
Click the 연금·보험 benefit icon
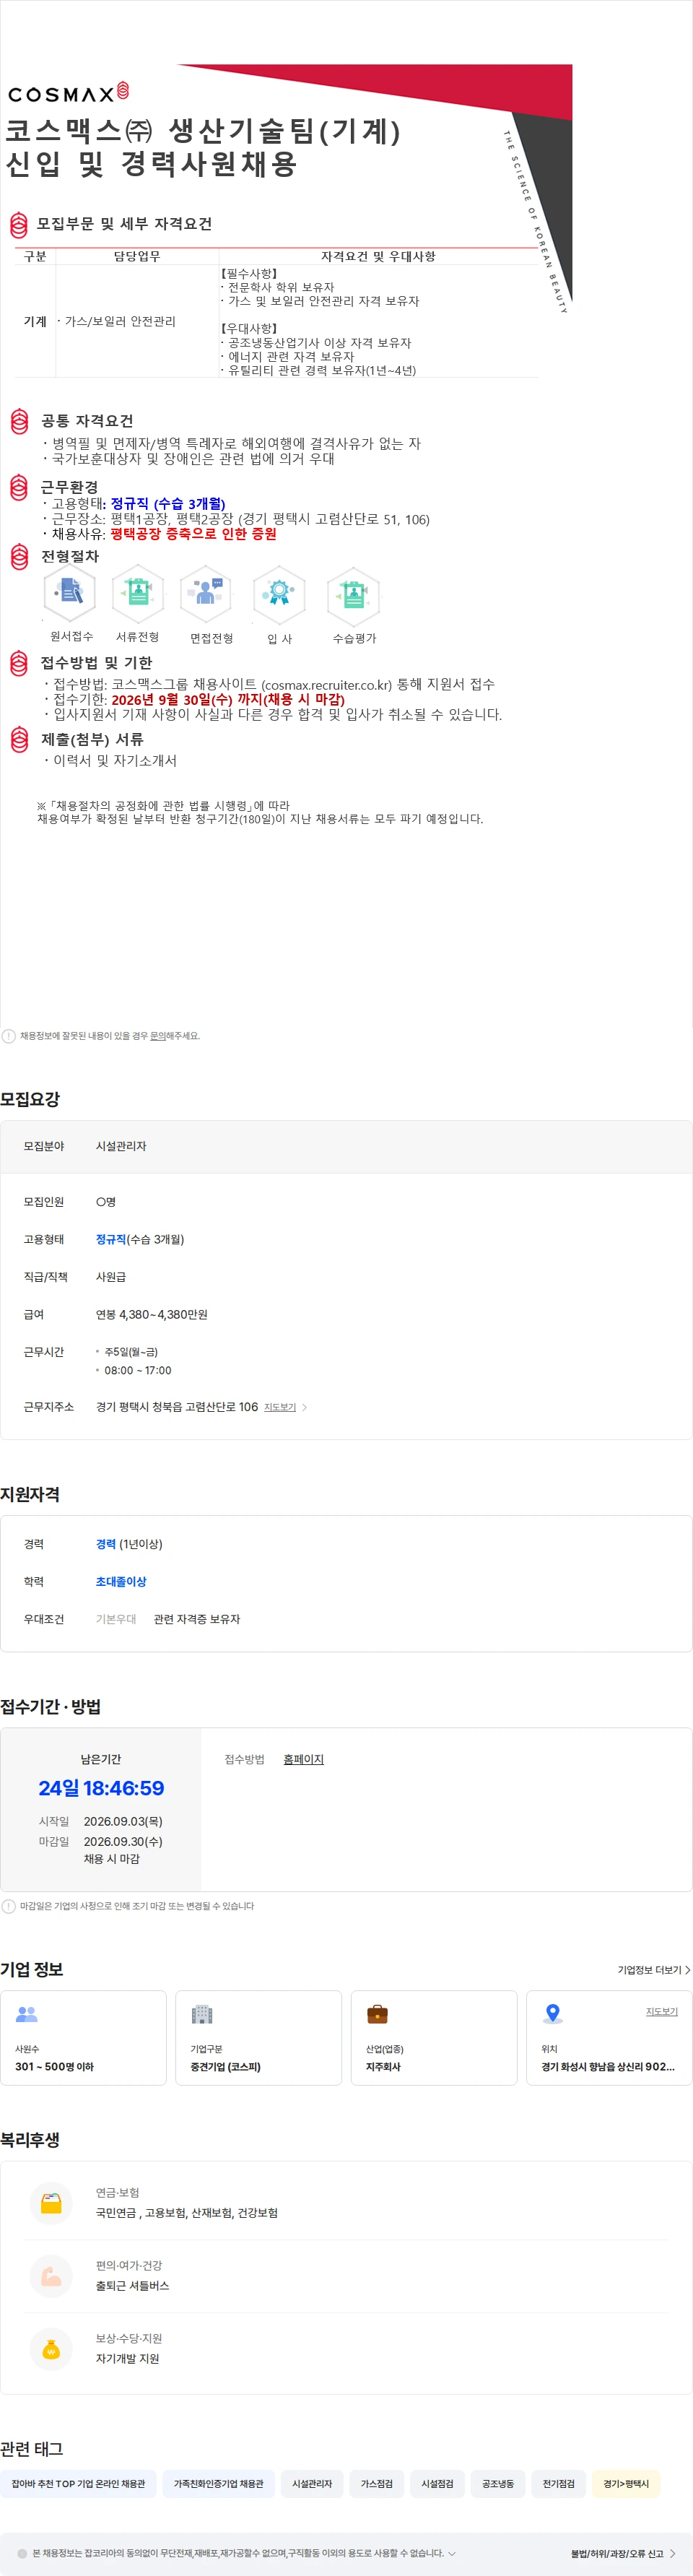coord(51,2202)
